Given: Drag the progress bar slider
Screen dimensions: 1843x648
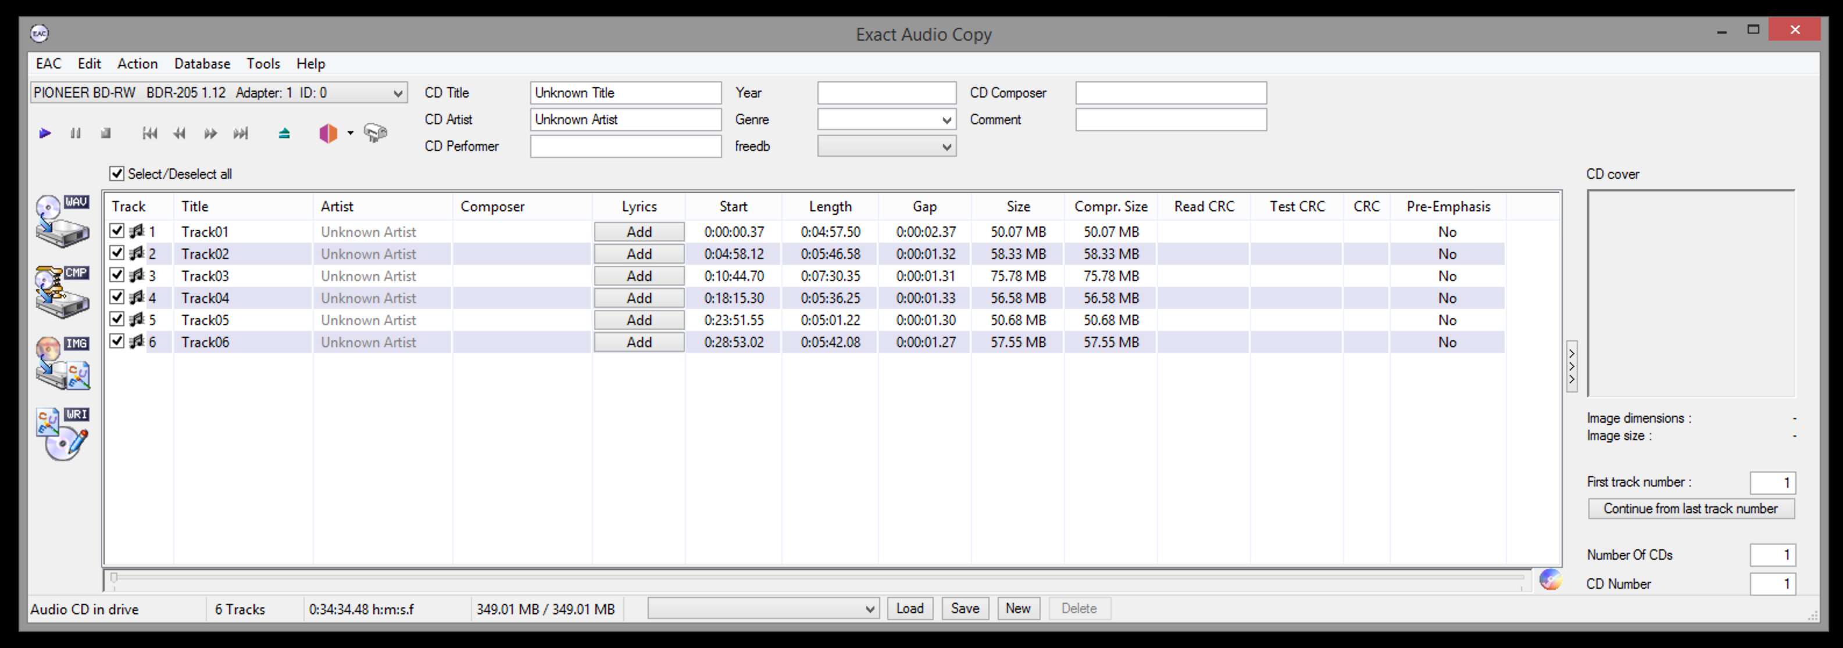Looking at the screenshot, I should 113,575.
